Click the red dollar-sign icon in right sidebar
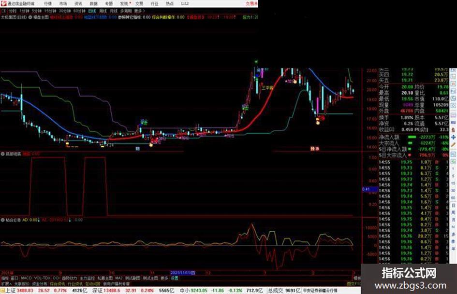457x294 pixels. point(453,130)
